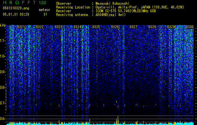The image size is (197, 125).
Task: Click the kHz axis unit label
Action: coord(3,25)
